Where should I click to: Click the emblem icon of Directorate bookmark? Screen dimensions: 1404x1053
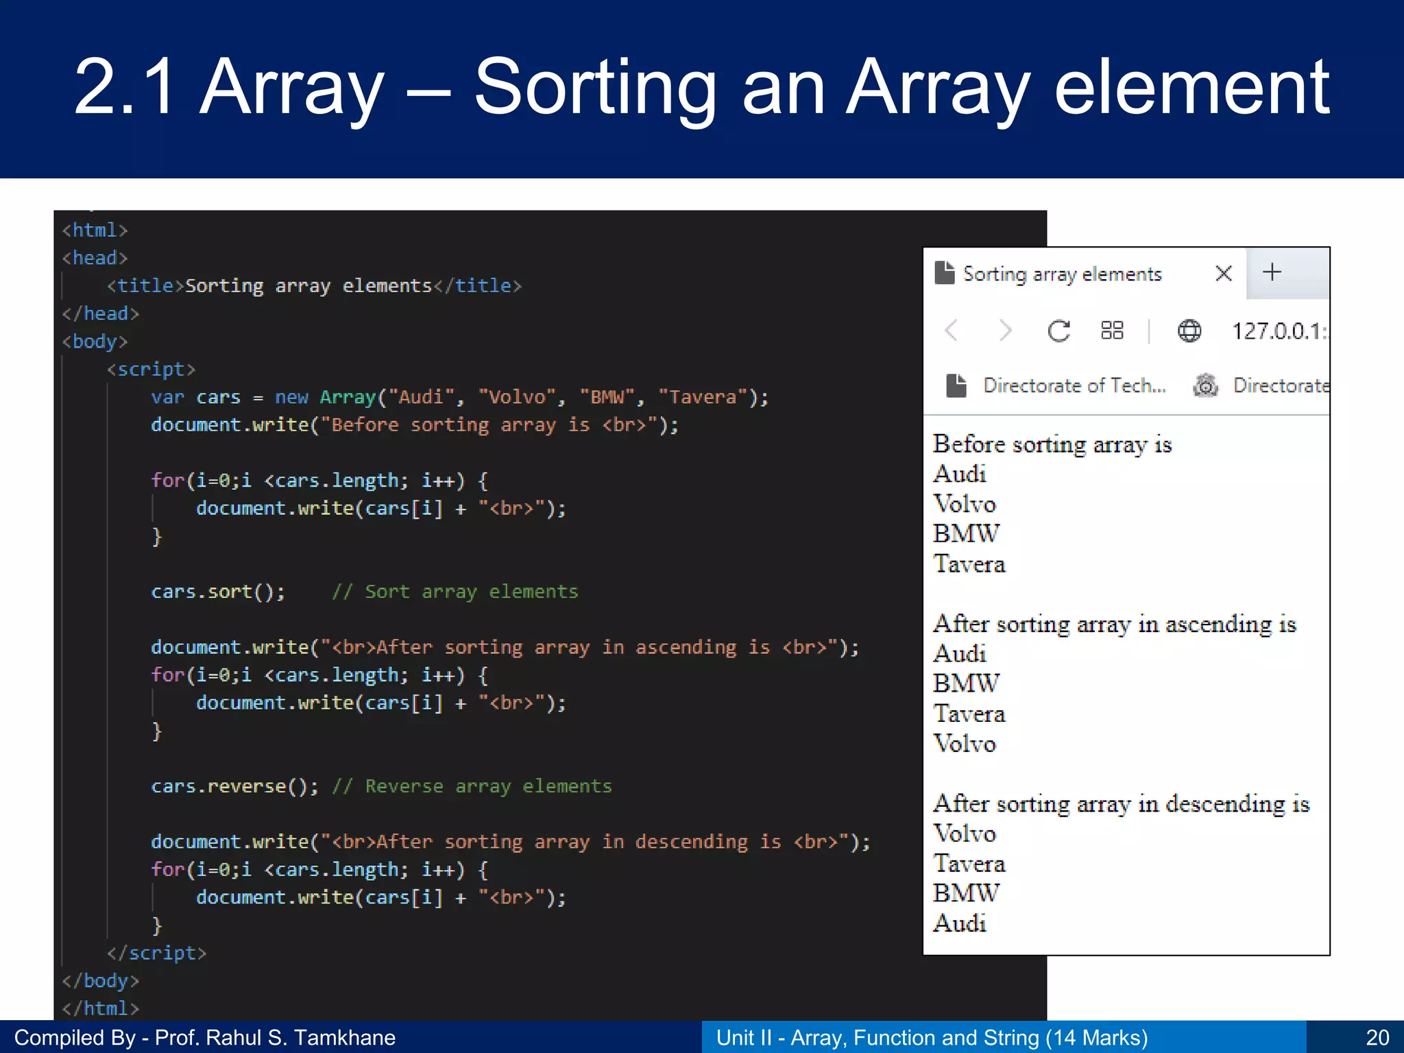pos(1206,386)
